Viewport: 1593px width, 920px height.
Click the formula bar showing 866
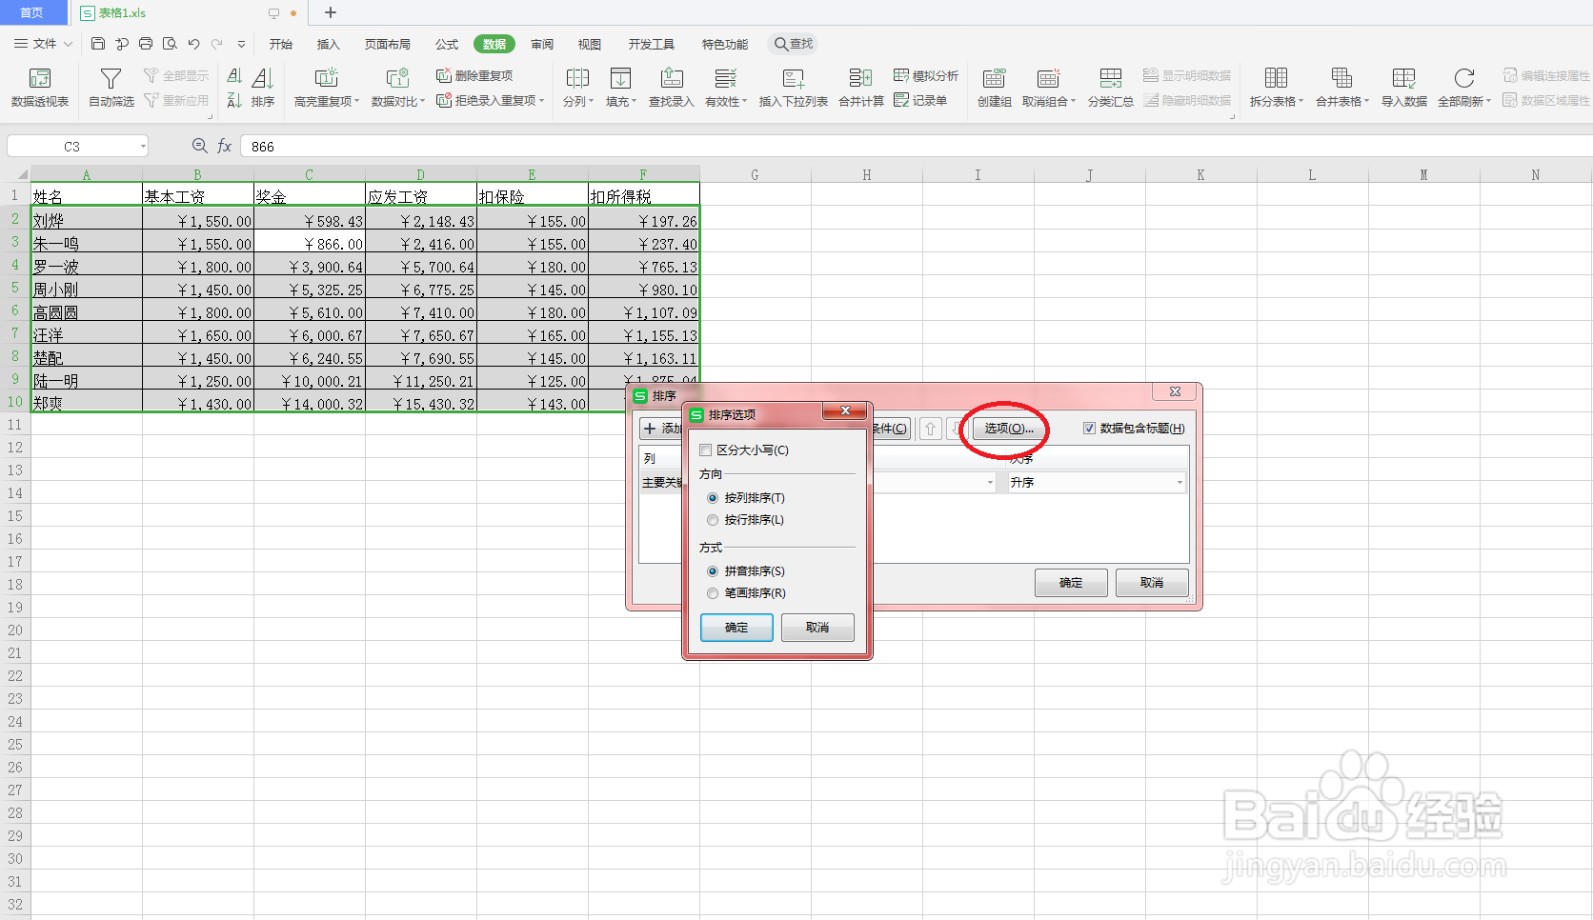click(915, 146)
